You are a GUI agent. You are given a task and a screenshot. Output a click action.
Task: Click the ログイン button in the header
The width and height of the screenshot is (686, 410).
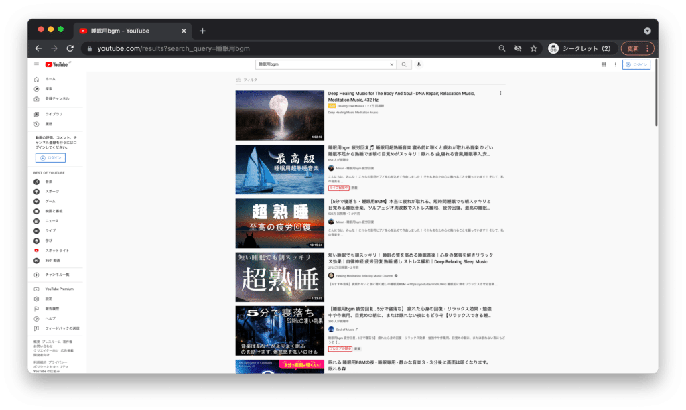pos(636,64)
